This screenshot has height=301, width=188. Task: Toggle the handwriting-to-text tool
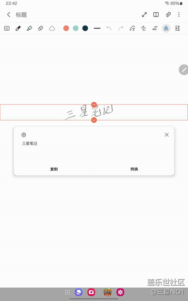(x=166, y=28)
